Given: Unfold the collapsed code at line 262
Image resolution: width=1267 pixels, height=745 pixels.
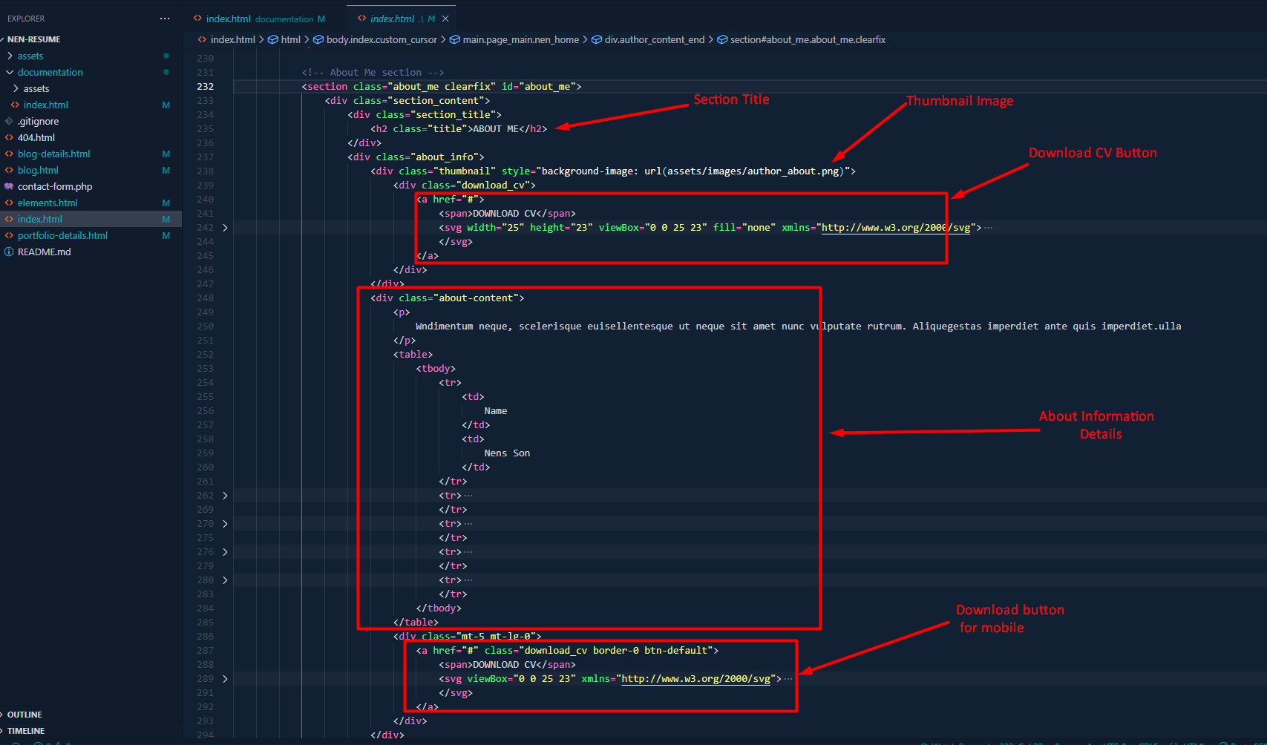Looking at the screenshot, I should (x=225, y=496).
